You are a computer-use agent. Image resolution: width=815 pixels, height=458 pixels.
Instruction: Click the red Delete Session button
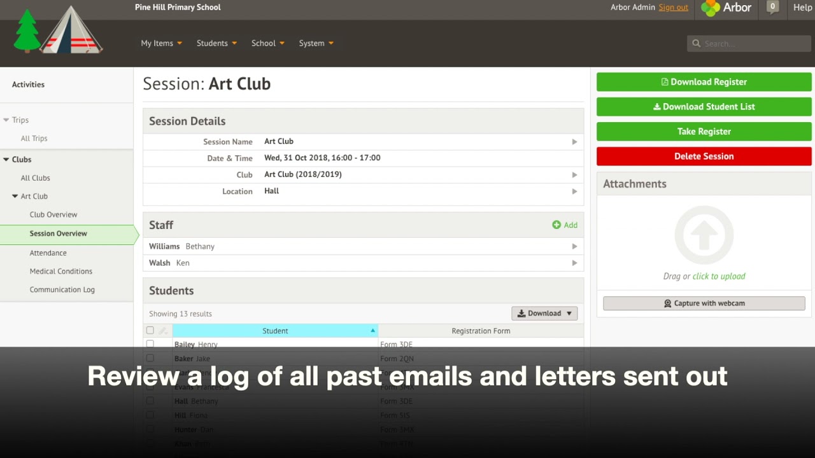point(704,156)
